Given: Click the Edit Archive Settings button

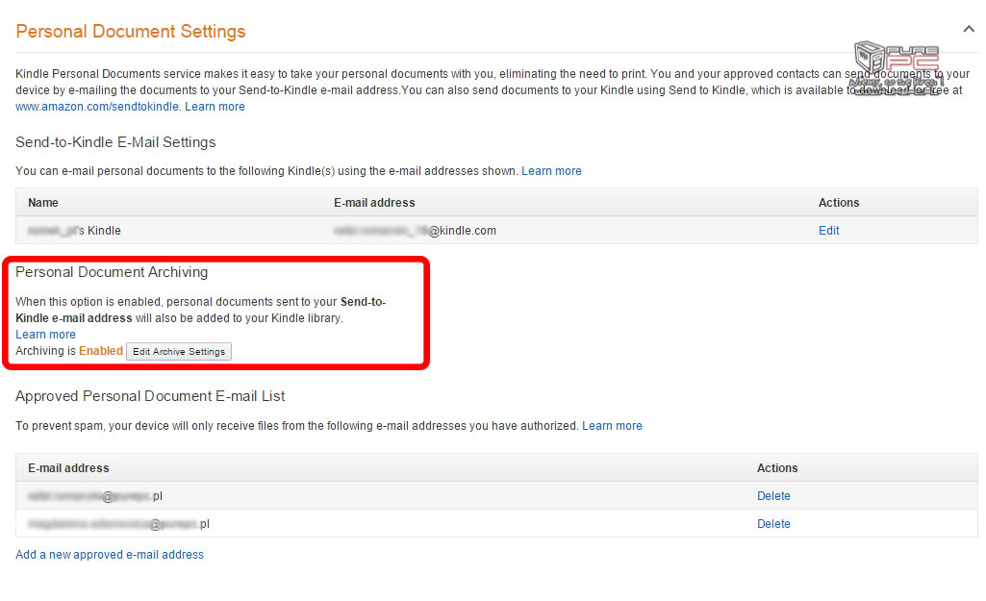Looking at the screenshot, I should 179,351.
